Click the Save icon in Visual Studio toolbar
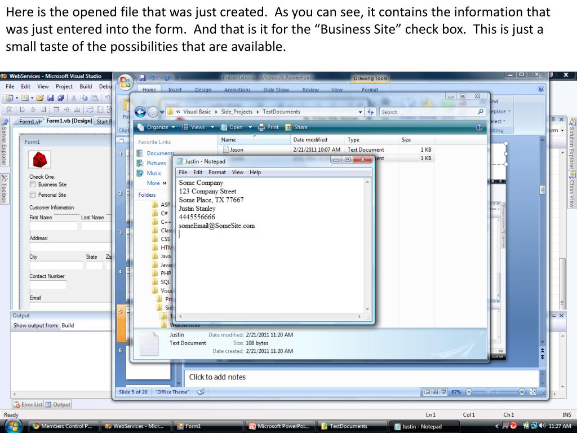The image size is (577, 433). click(x=50, y=98)
